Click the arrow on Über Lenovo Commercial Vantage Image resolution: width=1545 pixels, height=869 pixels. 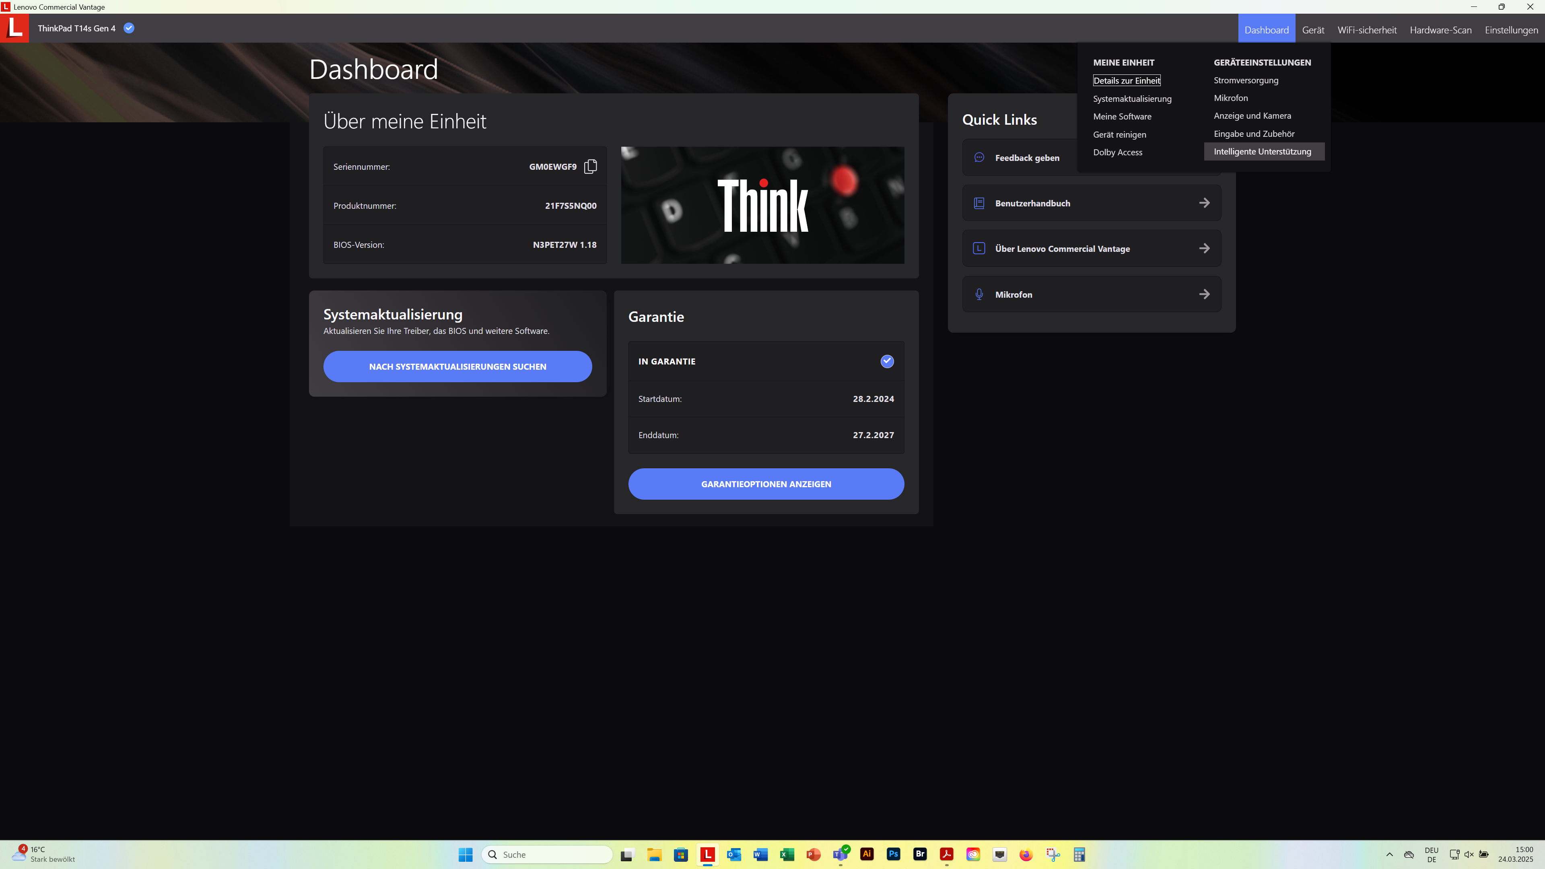pos(1204,248)
